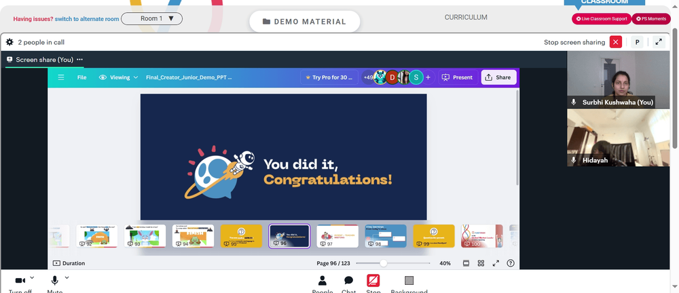This screenshot has height=293, width=679.
Task: Select slide 94 thumbnail
Action: pos(193,236)
